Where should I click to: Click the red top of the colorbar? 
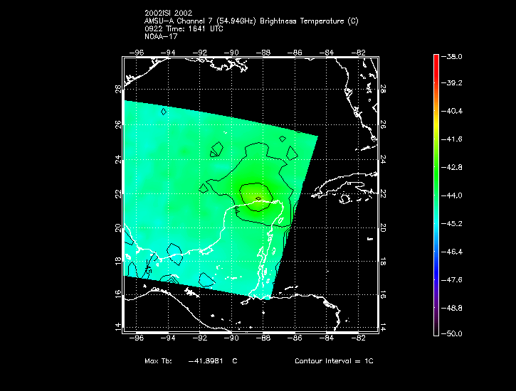click(x=436, y=58)
